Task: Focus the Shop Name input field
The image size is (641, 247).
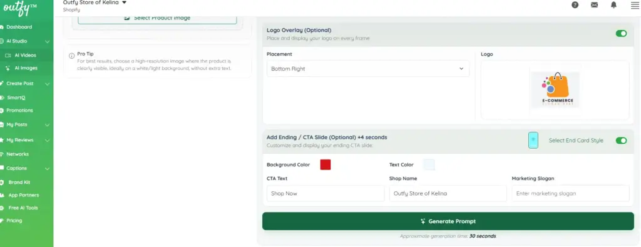Action: coord(448,193)
